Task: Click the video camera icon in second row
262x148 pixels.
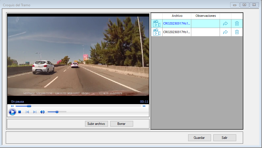Action: 157,32
